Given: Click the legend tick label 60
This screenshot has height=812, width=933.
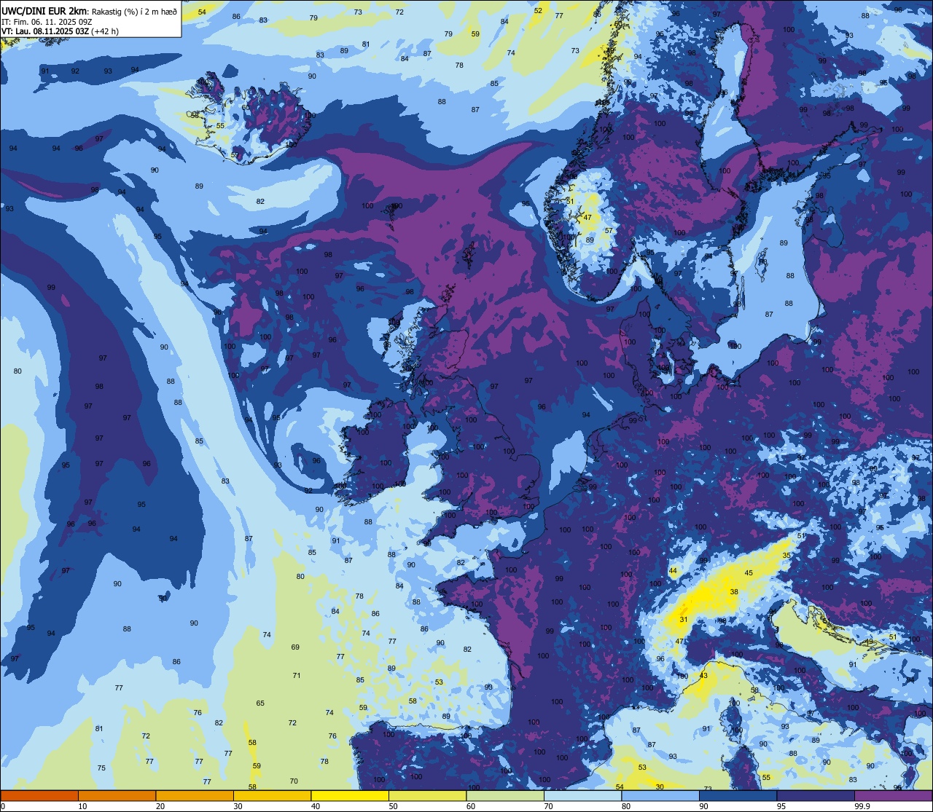Looking at the screenshot, I should click(471, 806).
